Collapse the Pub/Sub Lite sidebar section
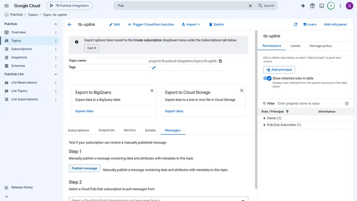 pos(55,74)
